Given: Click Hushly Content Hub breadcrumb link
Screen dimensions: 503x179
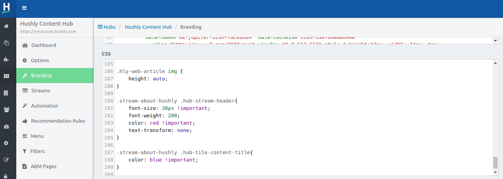Looking at the screenshot, I should [x=148, y=27].
